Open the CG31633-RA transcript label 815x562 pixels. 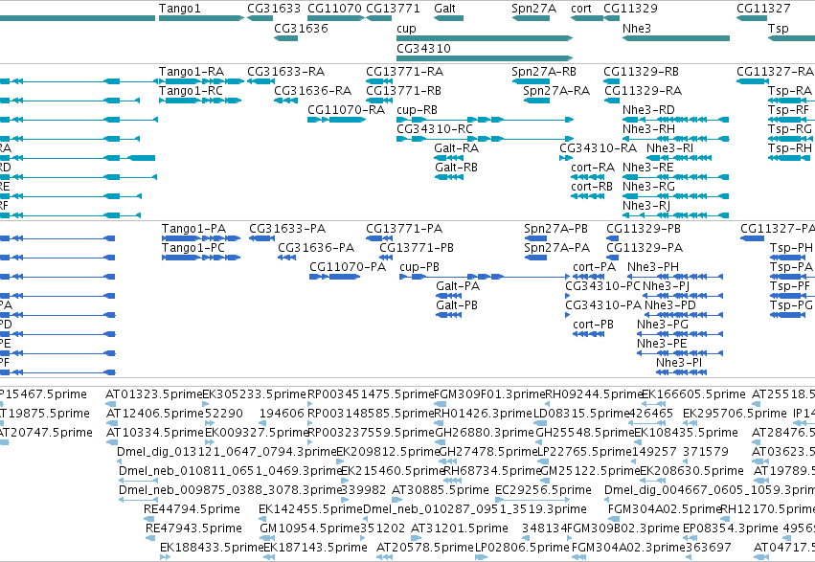(286, 71)
